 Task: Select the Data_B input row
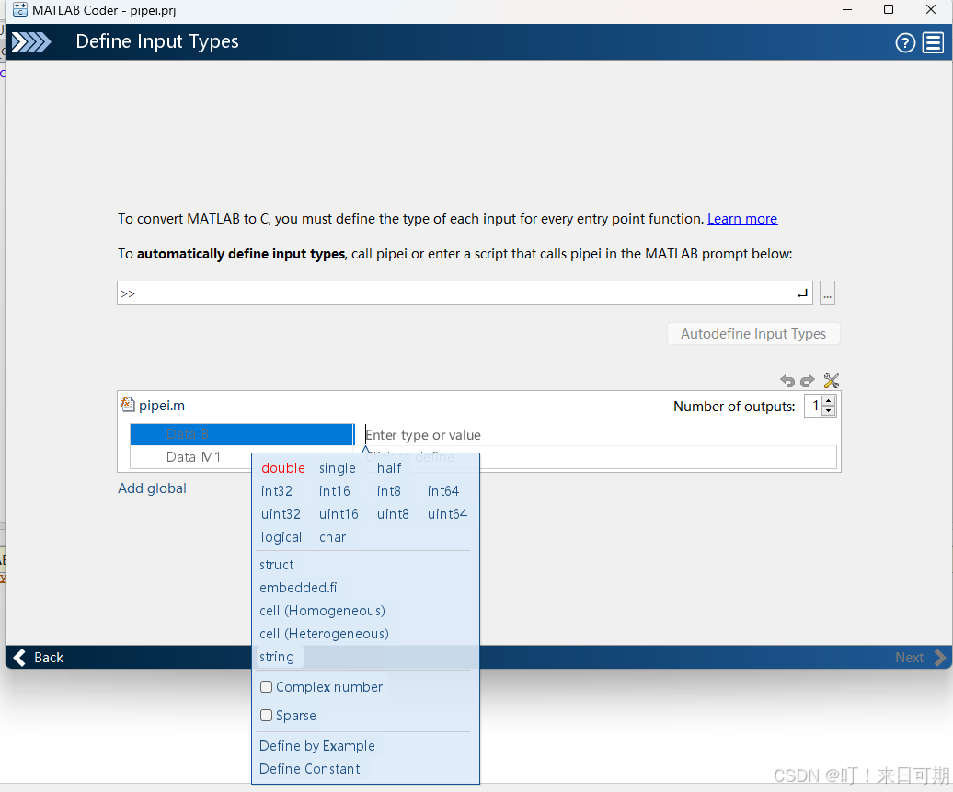(x=242, y=434)
